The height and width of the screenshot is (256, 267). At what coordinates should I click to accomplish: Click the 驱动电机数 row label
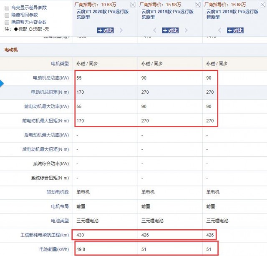pyautogui.click(x=58, y=192)
